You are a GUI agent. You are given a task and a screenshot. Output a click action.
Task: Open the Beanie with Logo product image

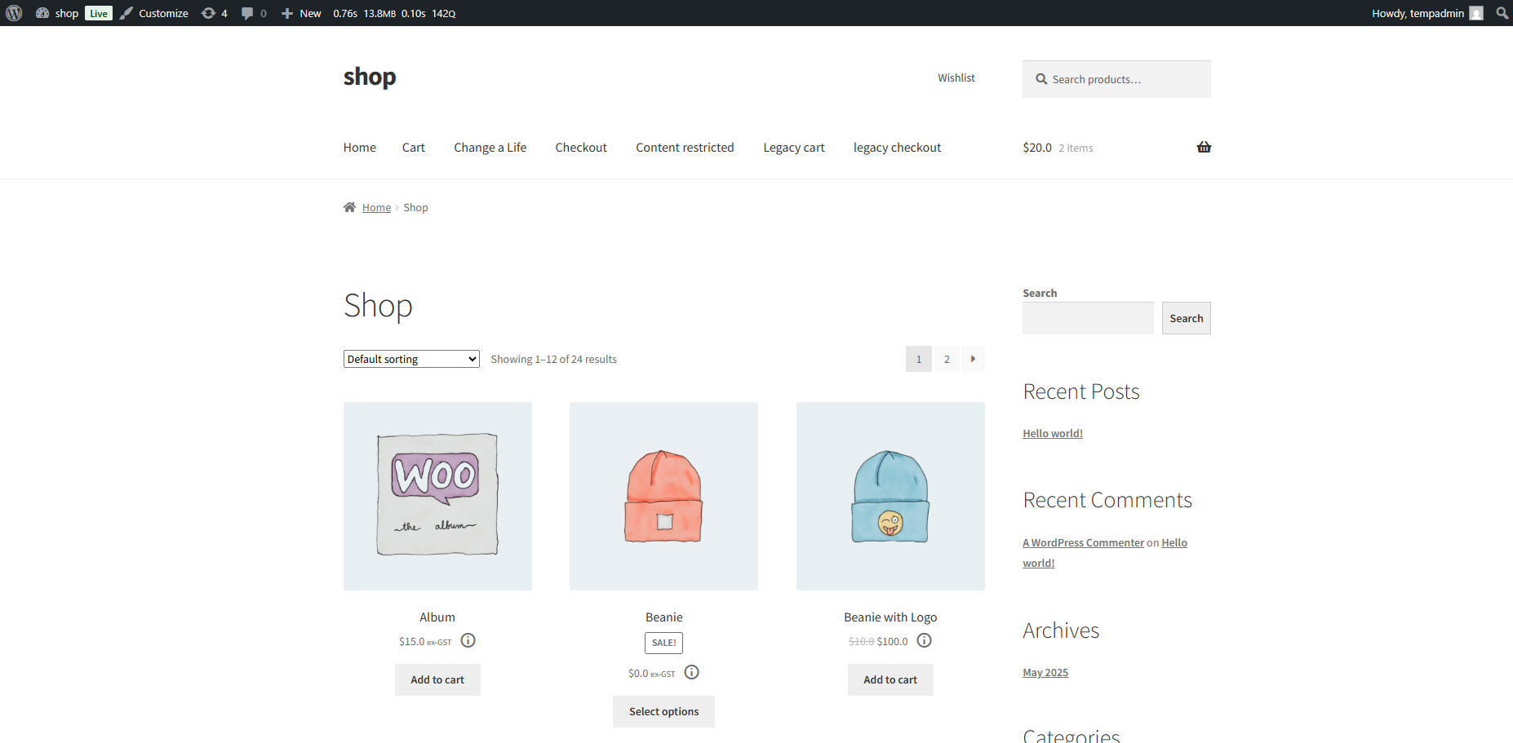(890, 496)
